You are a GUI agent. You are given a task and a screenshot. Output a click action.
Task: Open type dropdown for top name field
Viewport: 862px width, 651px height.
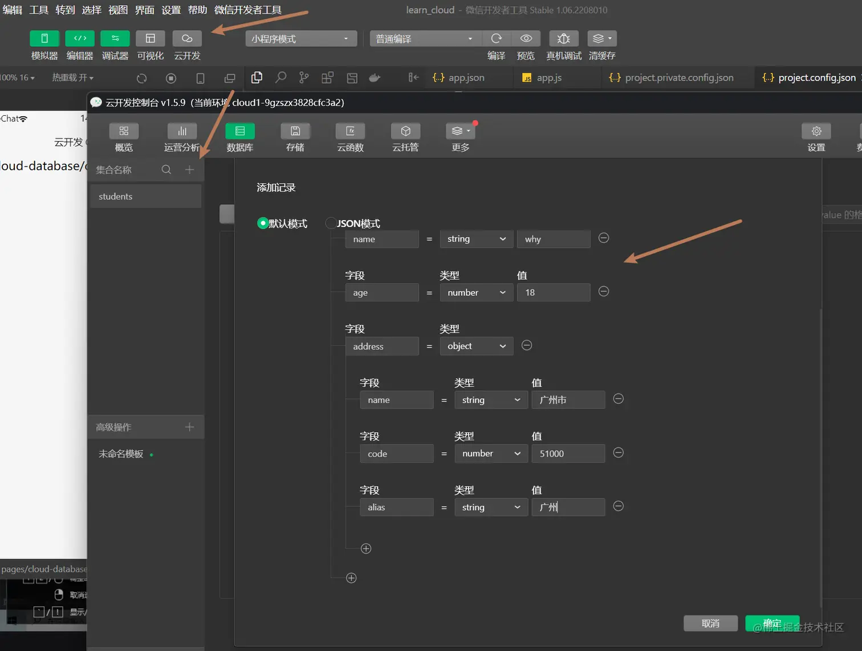point(477,239)
